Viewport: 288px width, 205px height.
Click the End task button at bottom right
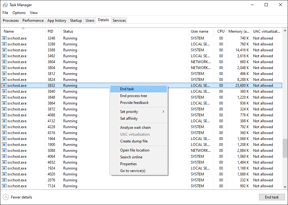point(272,197)
